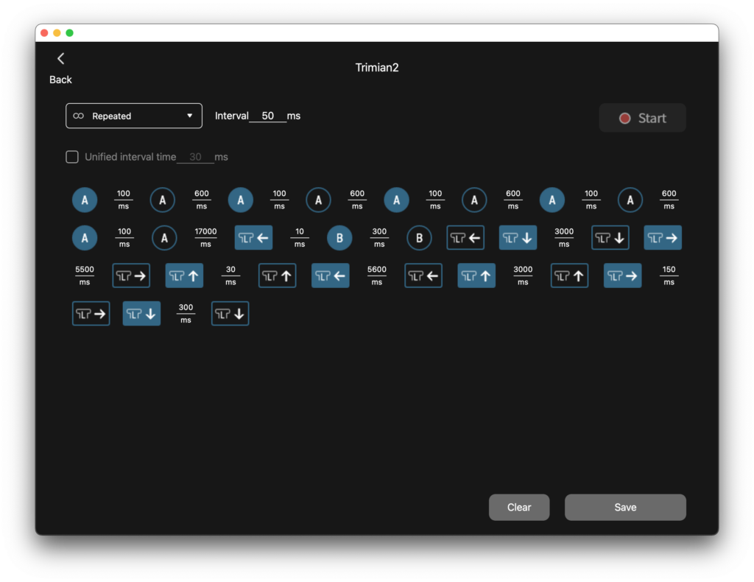Image resolution: width=754 pixels, height=582 pixels.
Task: Select the filled B button action
Action: 339,238
